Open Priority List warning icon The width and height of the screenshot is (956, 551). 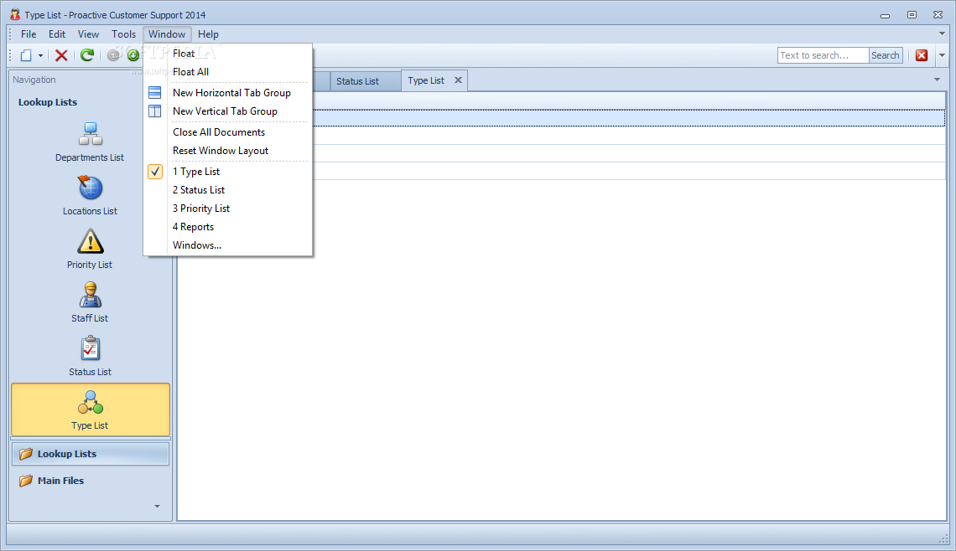pyautogui.click(x=91, y=241)
